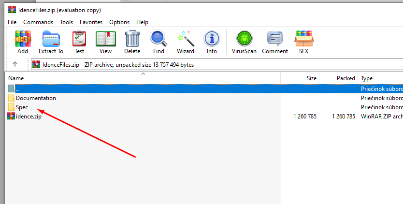403x204 pixels.
Task: Show archive Info
Action: pos(212,42)
